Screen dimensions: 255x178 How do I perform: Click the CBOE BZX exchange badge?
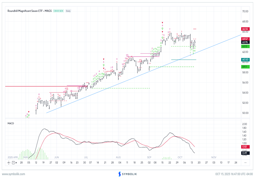click(x=58, y=11)
